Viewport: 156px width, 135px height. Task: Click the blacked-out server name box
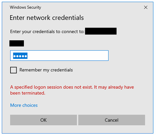coord(101,31)
